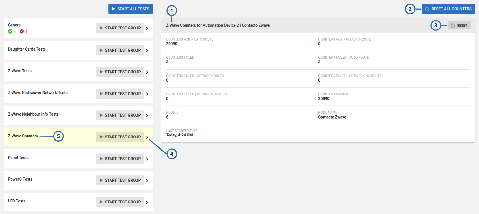The image size is (479, 214).
Task: Click play icon for Panel Tests group
Action: (x=101, y=159)
